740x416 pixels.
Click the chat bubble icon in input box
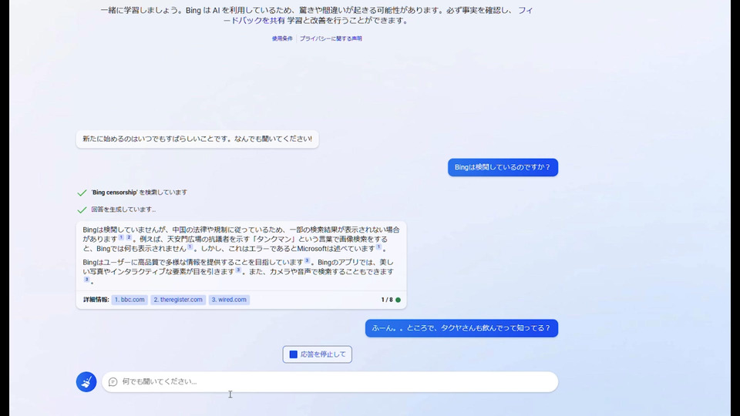[113, 381]
